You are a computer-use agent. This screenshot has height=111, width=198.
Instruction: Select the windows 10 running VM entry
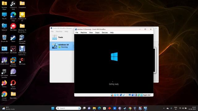[x=62, y=46]
